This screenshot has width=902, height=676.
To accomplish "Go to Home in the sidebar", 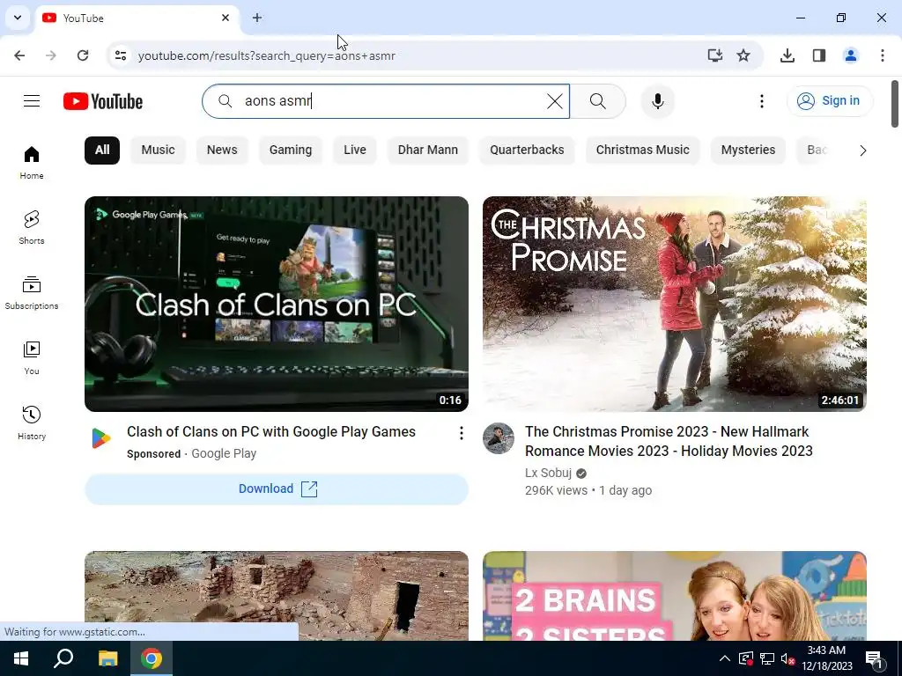I will coord(32,163).
